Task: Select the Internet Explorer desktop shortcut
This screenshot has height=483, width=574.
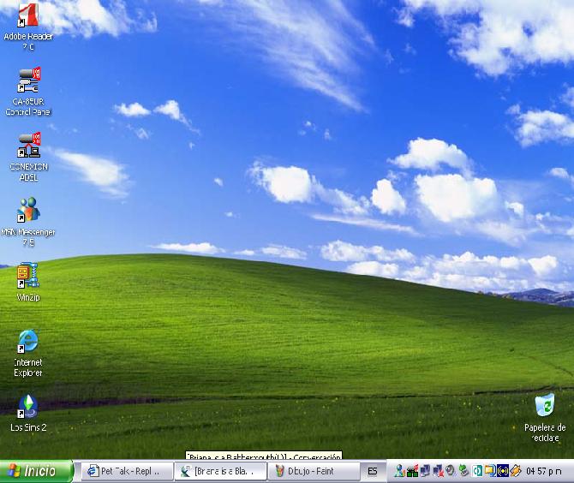Action: click(x=28, y=353)
